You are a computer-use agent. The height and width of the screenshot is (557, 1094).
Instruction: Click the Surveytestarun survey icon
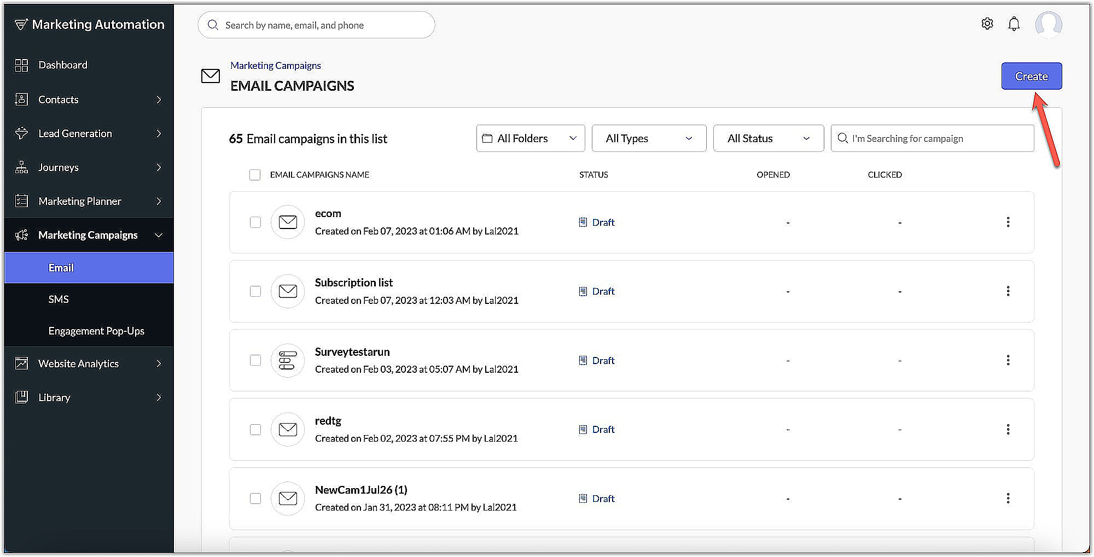tap(288, 360)
